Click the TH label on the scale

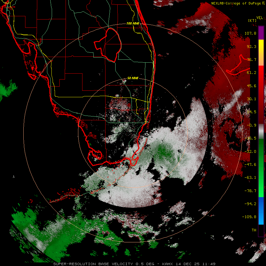[x=254, y=230]
